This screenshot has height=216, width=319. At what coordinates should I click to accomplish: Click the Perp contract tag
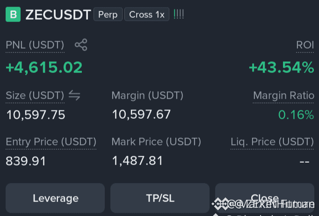[x=108, y=14]
